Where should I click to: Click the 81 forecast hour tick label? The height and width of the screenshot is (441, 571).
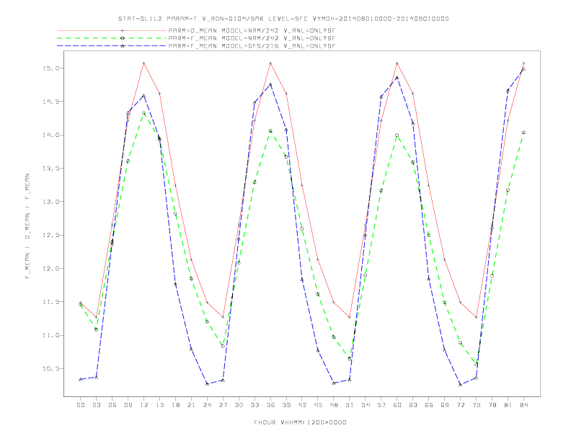[x=508, y=405]
